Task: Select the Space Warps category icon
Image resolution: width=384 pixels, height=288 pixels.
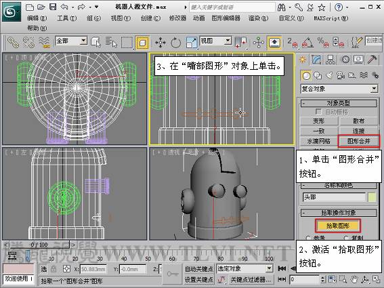Action: coord(364,75)
